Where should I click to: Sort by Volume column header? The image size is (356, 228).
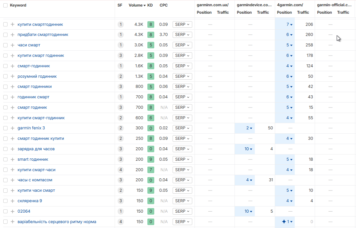coord(137,5)
